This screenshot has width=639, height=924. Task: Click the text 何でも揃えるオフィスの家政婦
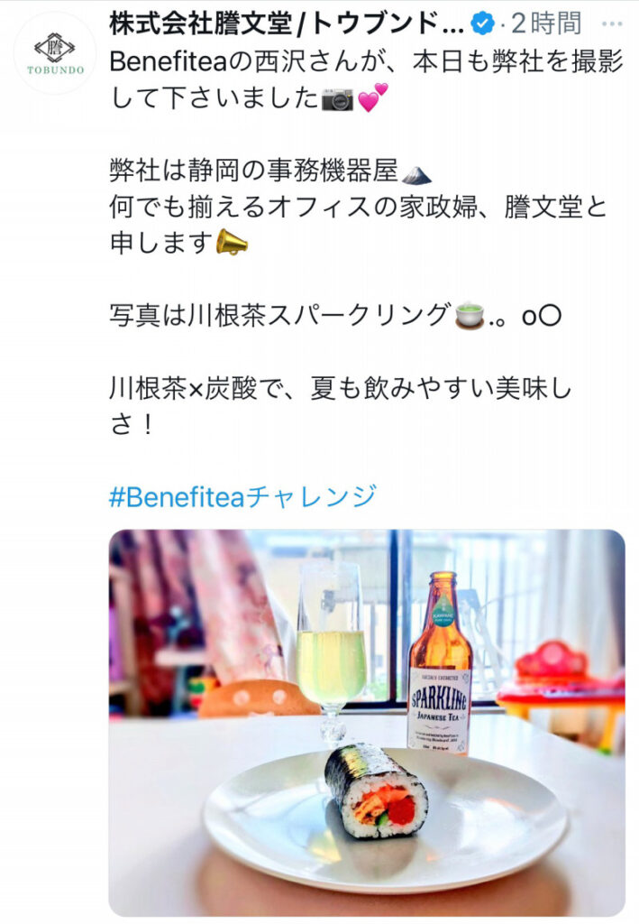(x=293, y=208)
